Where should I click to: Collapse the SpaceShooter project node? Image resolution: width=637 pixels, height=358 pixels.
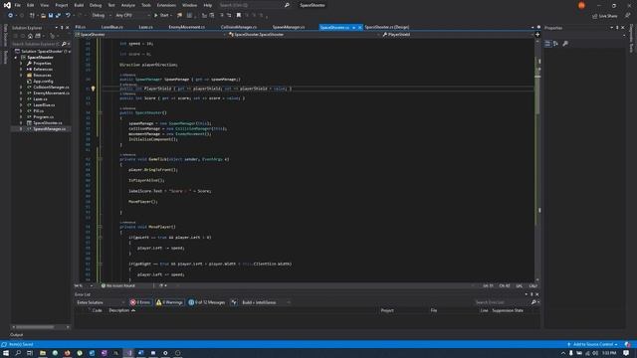pos(16,58)
